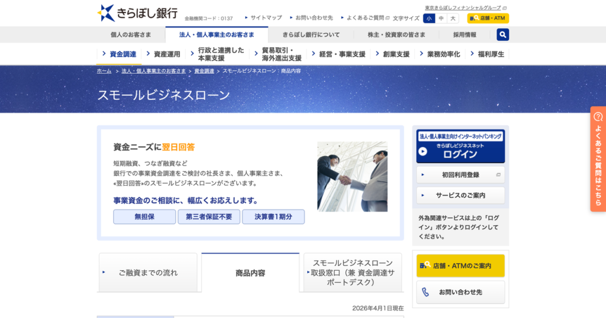Open the 資金調達 menu
The height and width of the screenshot is (318, 606).
tap(119, 54)
